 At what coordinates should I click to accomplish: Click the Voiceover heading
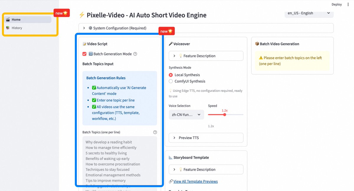pos(179,44)
